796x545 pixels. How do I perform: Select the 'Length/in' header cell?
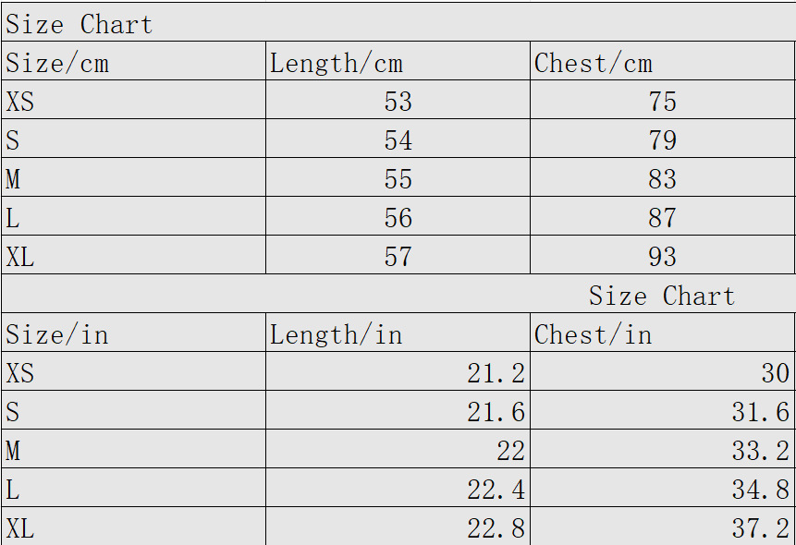click(x=337, y=333)
